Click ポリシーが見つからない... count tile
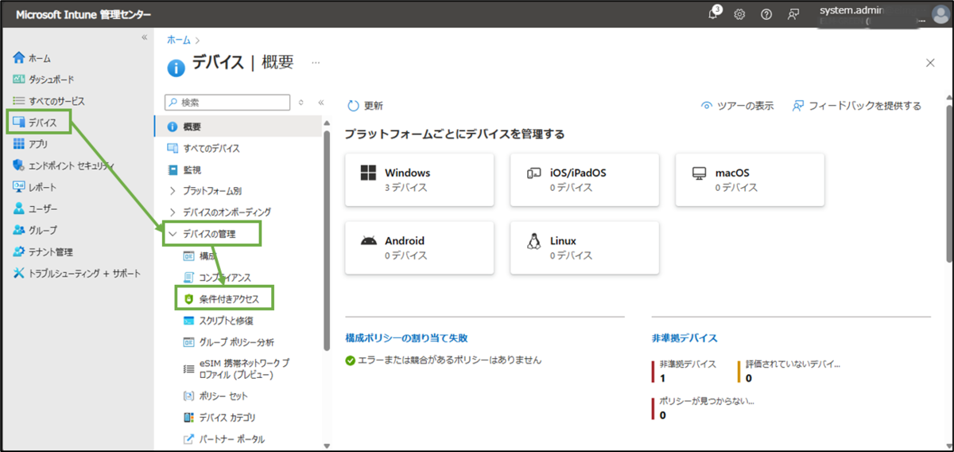Image resolution: width=954 pixels, height=452 pixels. [703, 408]
